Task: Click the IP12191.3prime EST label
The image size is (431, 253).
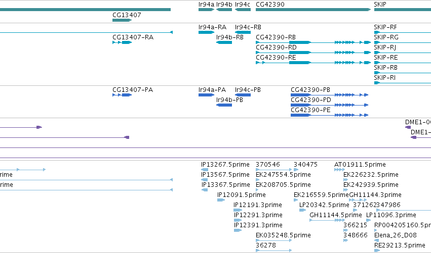Action: point(258,206)
